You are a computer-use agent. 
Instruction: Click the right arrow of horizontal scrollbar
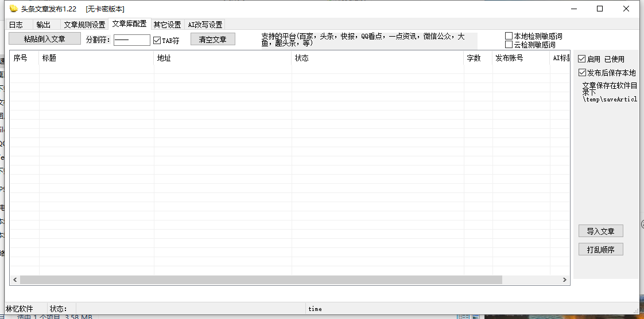click(x=565, y=280)
